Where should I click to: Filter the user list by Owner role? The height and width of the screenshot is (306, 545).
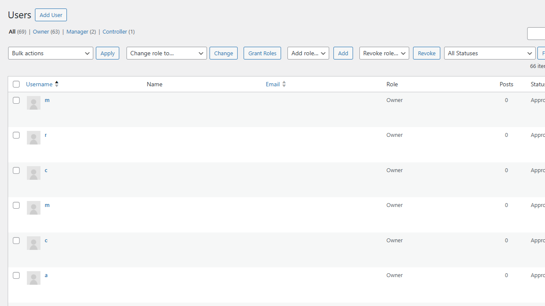click(x=41, y=31)
